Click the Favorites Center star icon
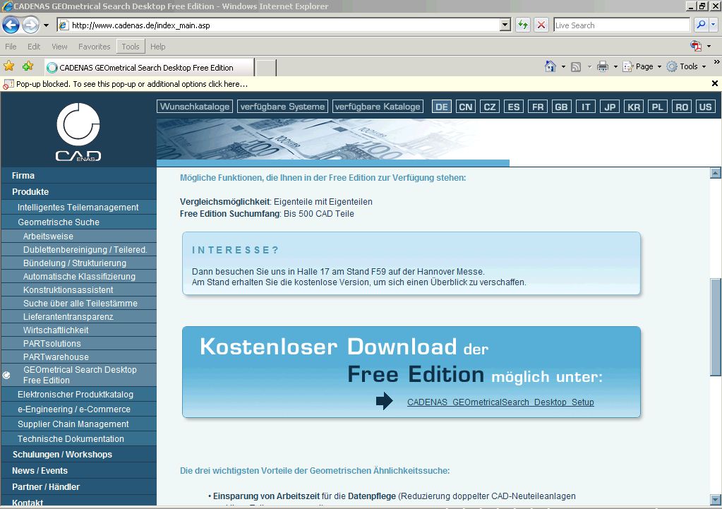The width and height of the screenshot is (722, 509). click(8, 66)
